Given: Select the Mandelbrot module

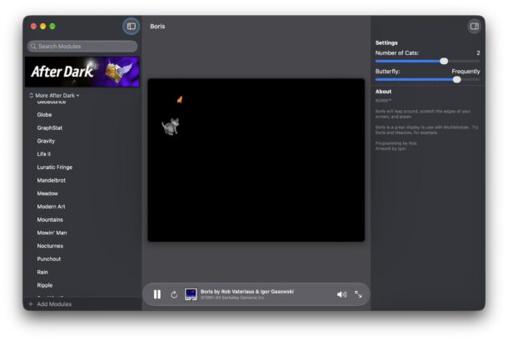Looking at the screenshot, I should 51,180.
